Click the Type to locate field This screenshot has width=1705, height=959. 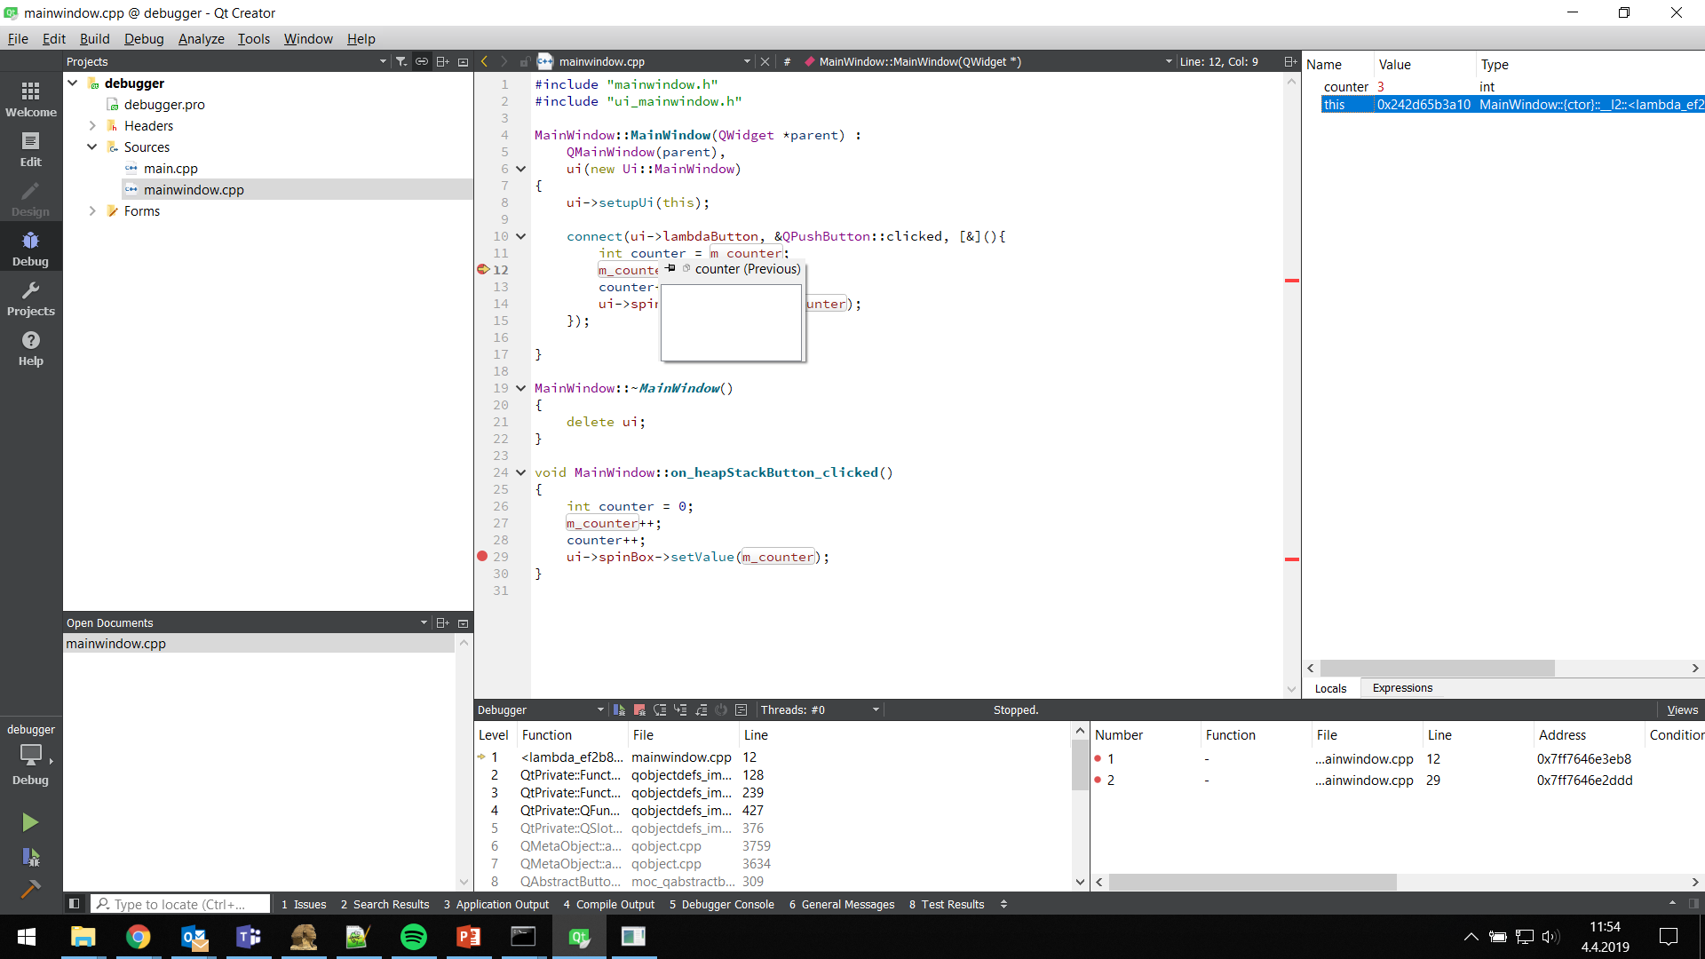point(180,905)
